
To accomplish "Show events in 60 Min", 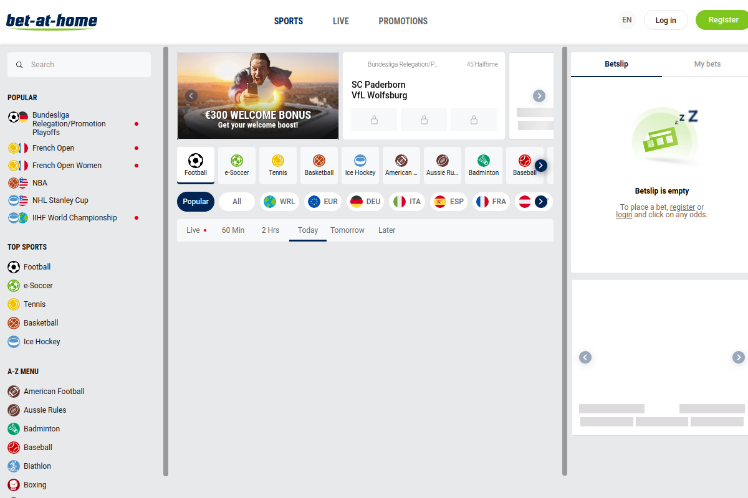I will point(233,230).
